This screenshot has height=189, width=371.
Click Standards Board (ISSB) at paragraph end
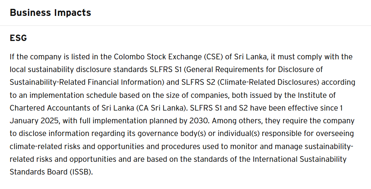[x=51, y=172]
